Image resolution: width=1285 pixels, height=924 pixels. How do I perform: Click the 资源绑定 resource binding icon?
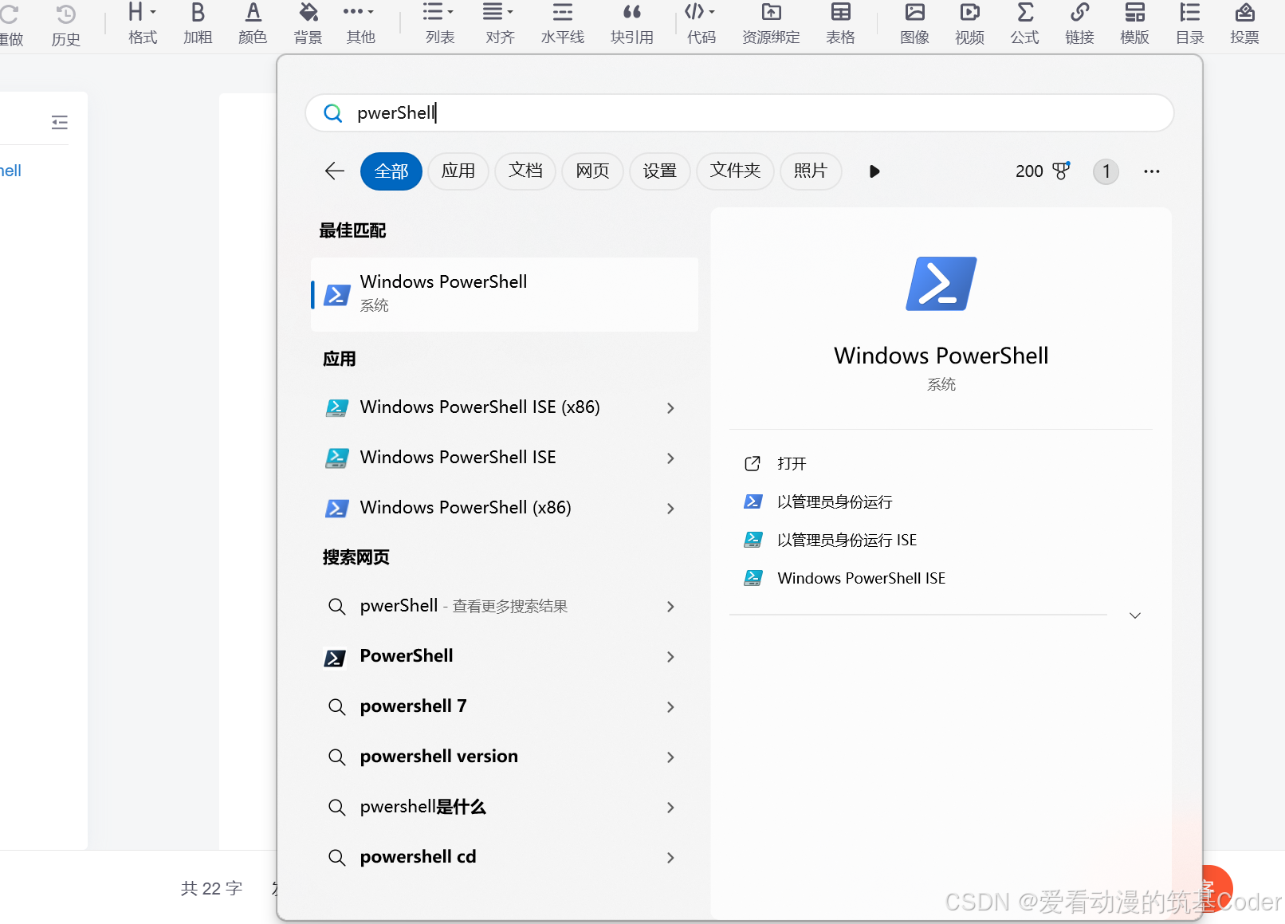point(771,24)
